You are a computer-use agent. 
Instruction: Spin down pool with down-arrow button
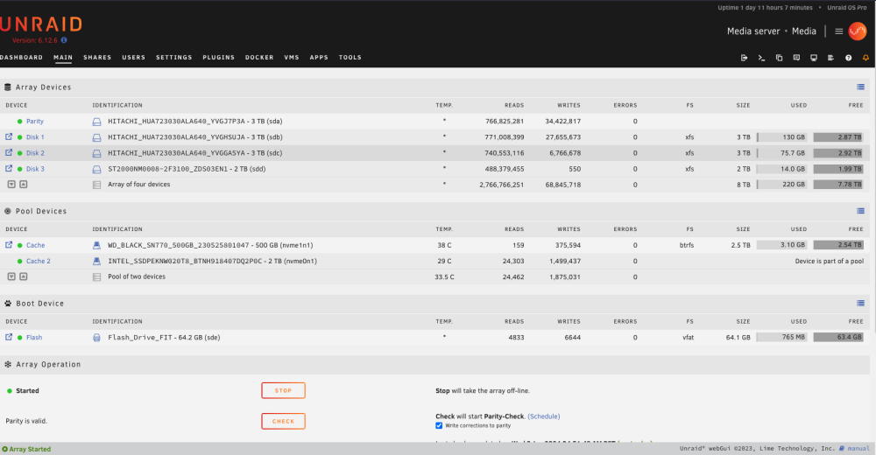click(11, 276)
